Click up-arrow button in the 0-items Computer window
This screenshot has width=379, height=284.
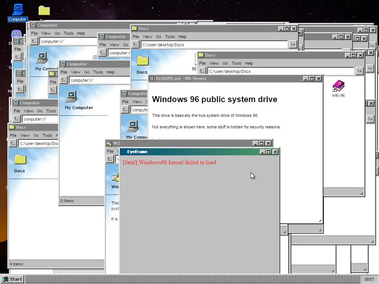[64, 80]
